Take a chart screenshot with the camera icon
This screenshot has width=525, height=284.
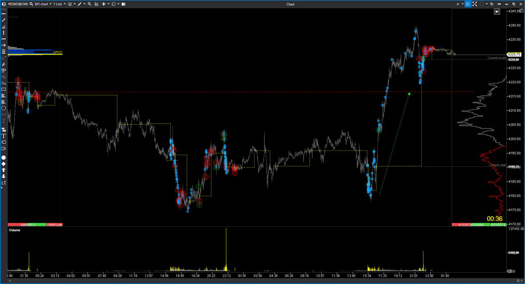tap(468, 4)
